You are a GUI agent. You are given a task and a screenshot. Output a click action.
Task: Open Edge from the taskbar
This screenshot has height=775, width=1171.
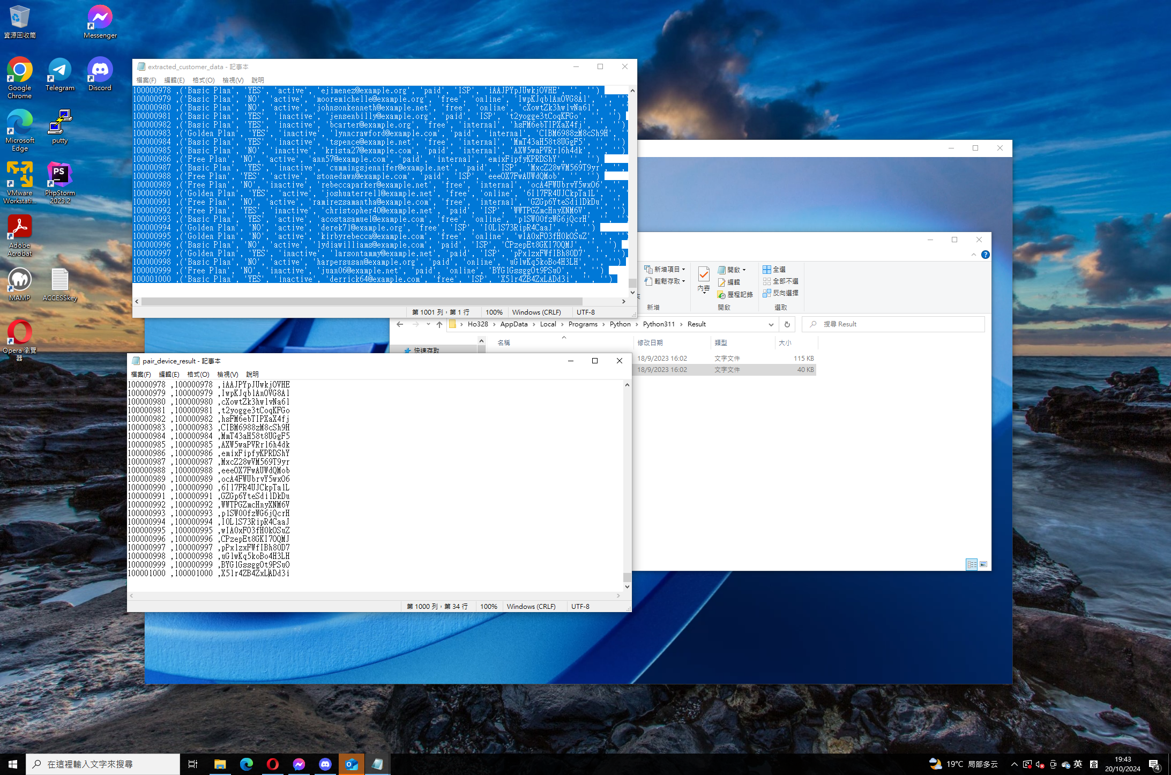click(246, 764)
